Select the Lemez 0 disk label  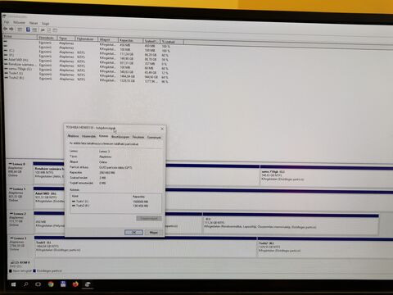click(x=19, y=164)
